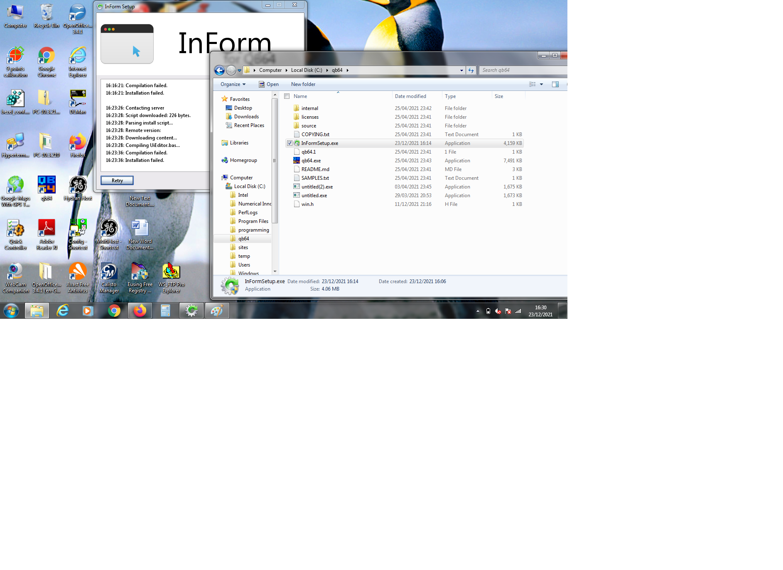Select the Quick Controller desktop icon
The width and height of the screenshot is (783, 570).
pos(15,235)
